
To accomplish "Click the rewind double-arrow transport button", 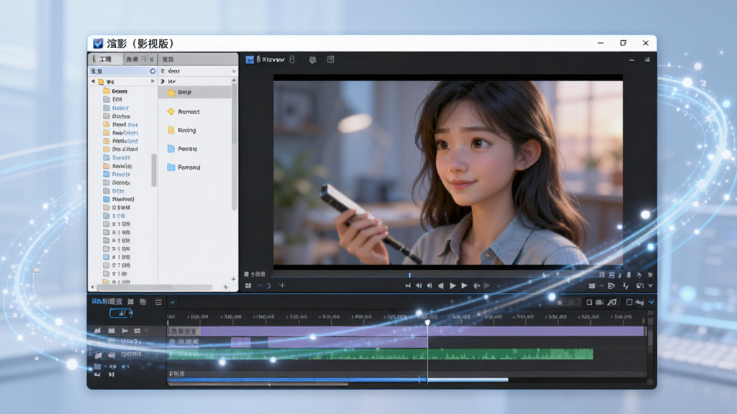I will [418, 285].
